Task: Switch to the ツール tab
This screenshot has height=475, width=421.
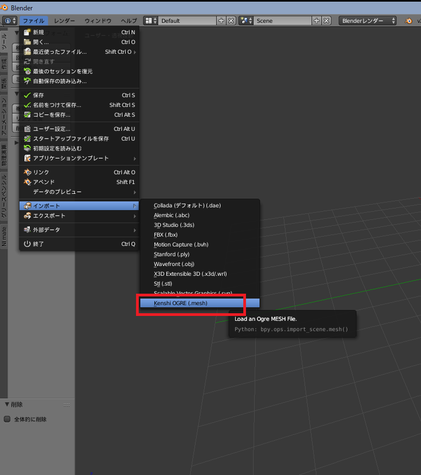Action: [x=4, y=42]
